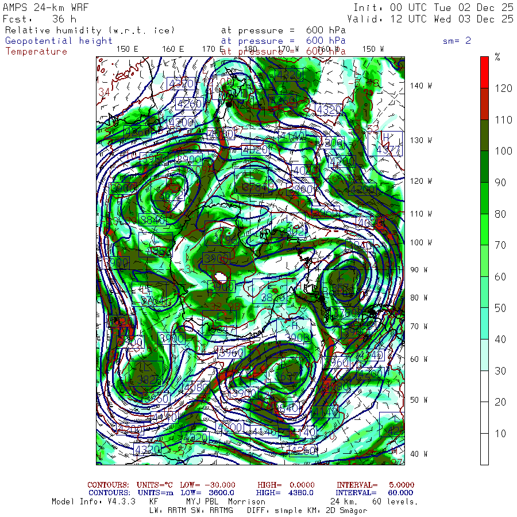Click the Valid 12 UTC Wed 03 Dec timestamp

click(433, 18)
